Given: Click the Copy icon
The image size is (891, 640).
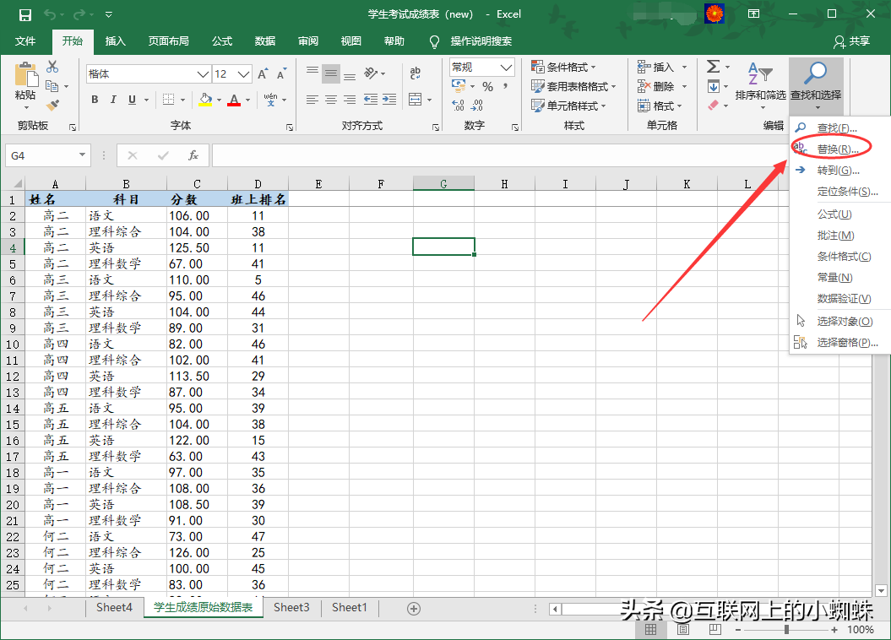Looking at the screenshot, I should [52, 86].
